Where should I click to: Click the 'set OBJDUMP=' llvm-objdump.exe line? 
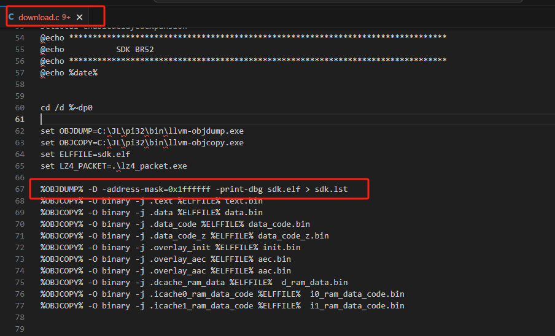[x=142, y=131]
